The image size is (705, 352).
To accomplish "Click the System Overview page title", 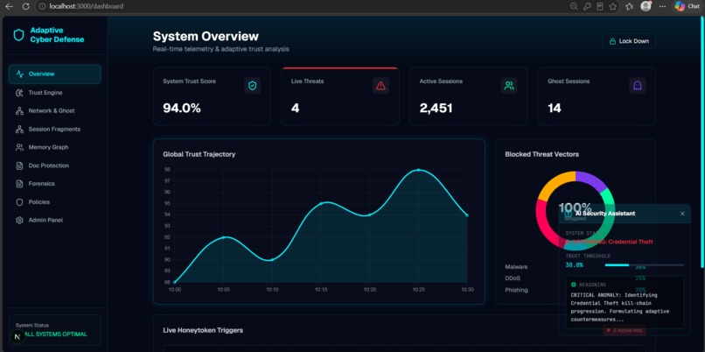I will pos(206,37).
